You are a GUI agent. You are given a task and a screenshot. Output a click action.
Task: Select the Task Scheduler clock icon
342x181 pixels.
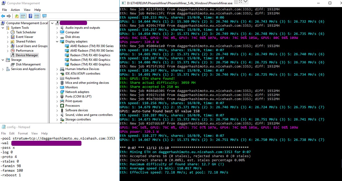tap(13, 32)
